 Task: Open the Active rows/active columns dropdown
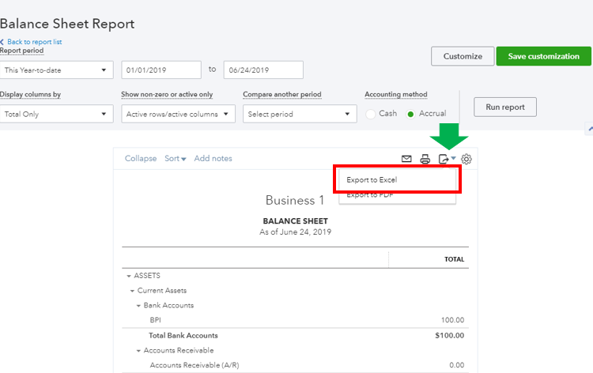click(x=178, y=114)
